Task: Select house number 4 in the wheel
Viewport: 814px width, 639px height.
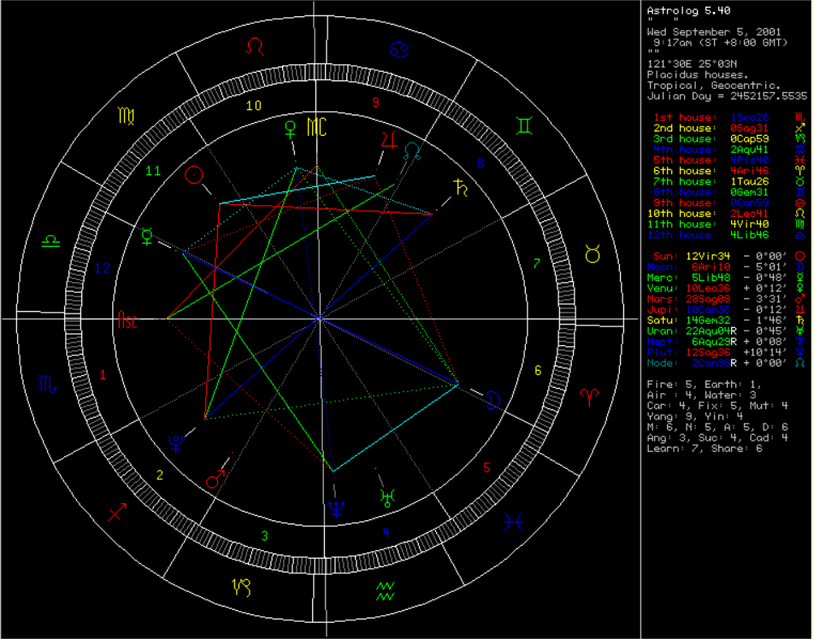Action: [x=386, y=532]
